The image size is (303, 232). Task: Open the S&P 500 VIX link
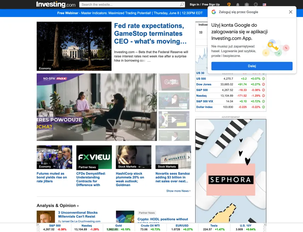click(x=205, y=101)
